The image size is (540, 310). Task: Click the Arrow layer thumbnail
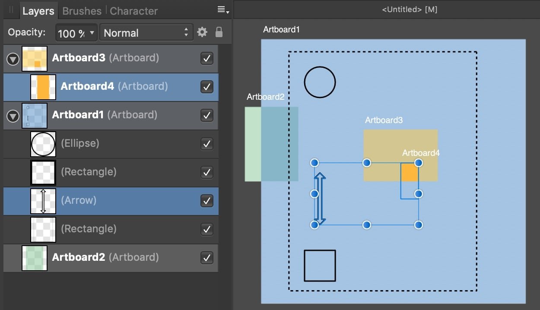pos(43,201)
